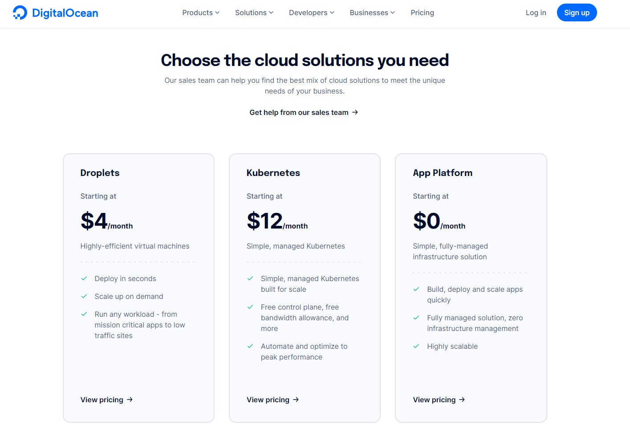Expand the Businesses menu

coord(371,12)
